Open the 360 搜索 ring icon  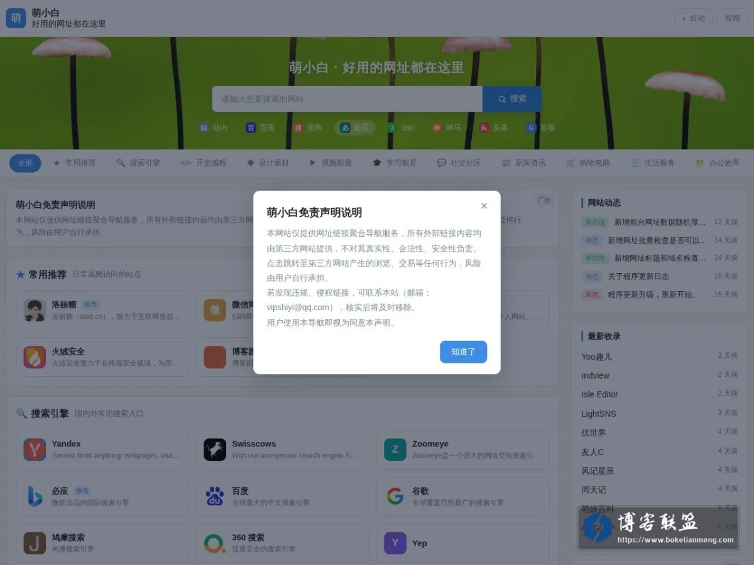pyautogui.click(x=215, y=543)
